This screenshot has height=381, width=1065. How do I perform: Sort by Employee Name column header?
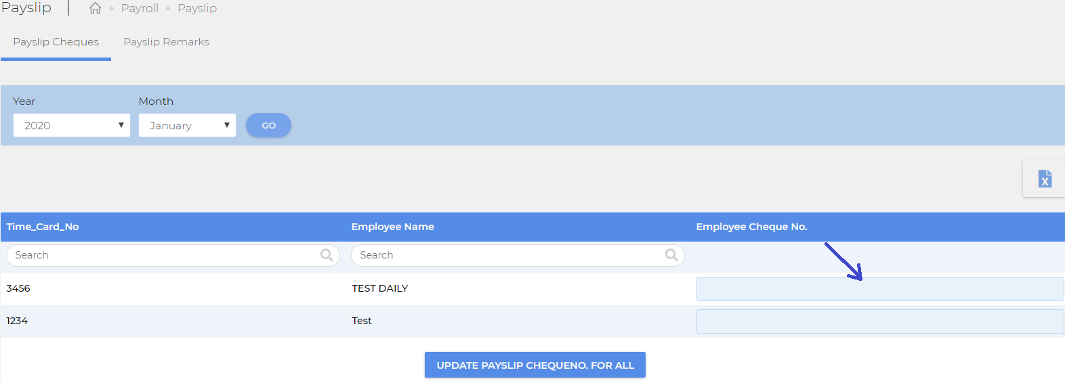(393, 227)
